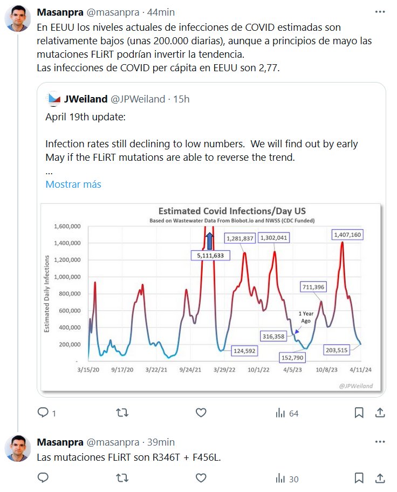Retweet the FLiRT mutations tweet

(122, 477)
